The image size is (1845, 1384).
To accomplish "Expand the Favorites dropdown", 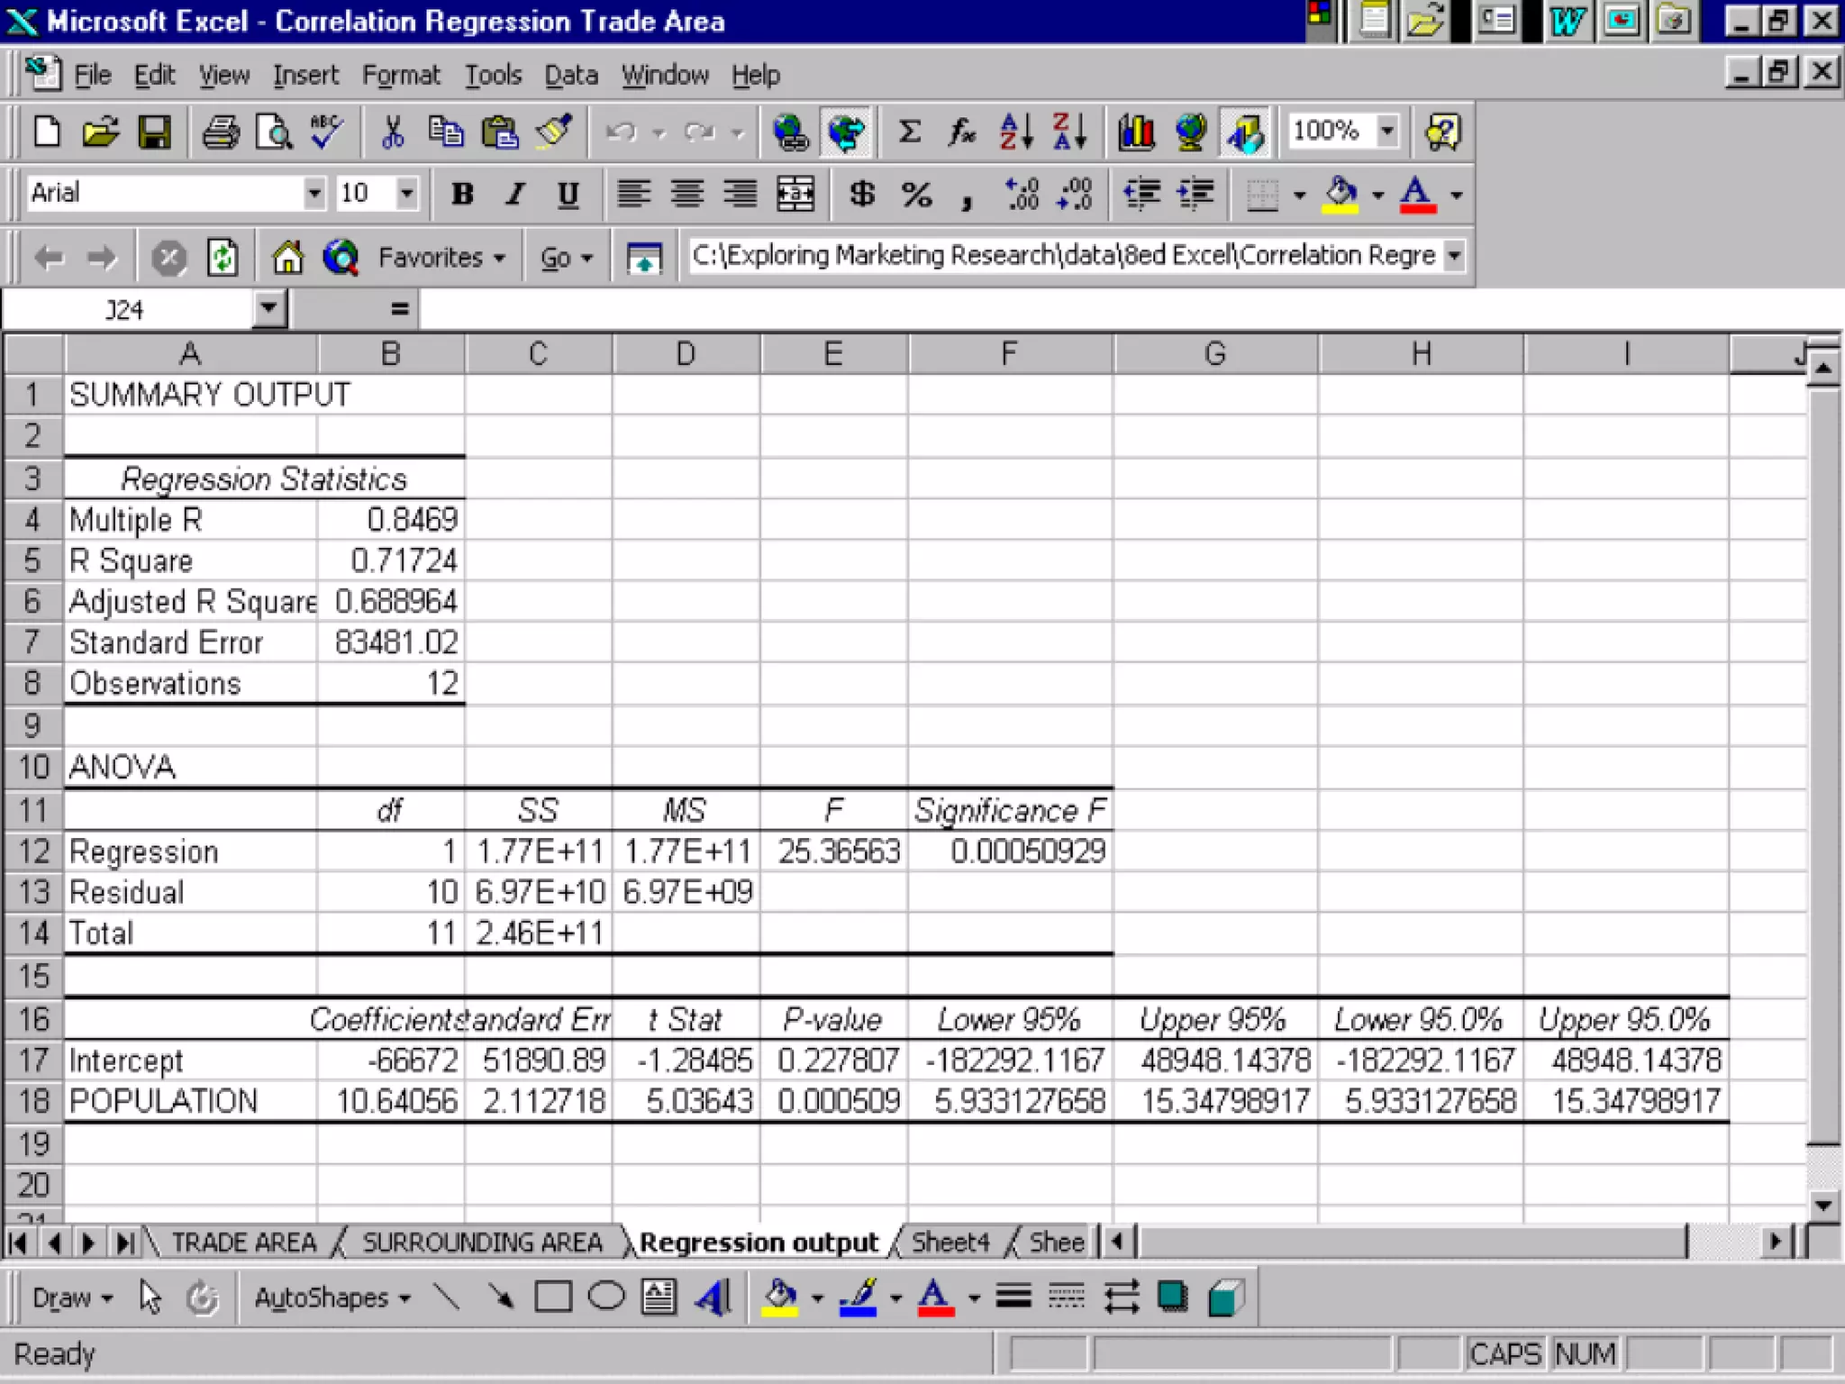I will [441, 258].
